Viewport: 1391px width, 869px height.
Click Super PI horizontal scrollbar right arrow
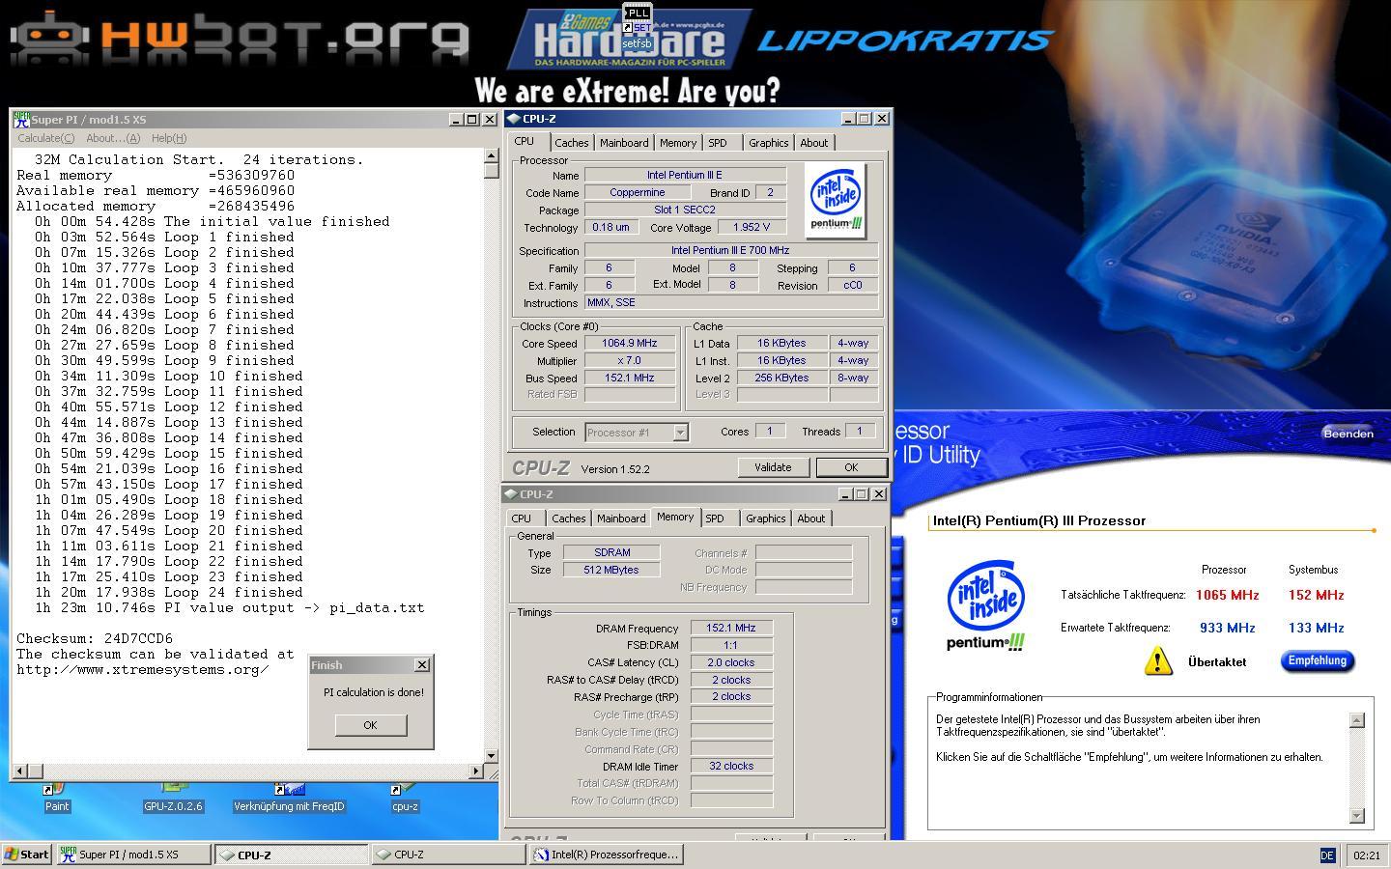point(475,771)
